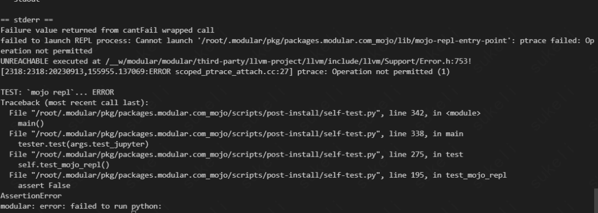Click the wrapped "eration not permitted" line
Image resolution: width=598 pixels, height=213 pixels.
(x=46, y=51)
